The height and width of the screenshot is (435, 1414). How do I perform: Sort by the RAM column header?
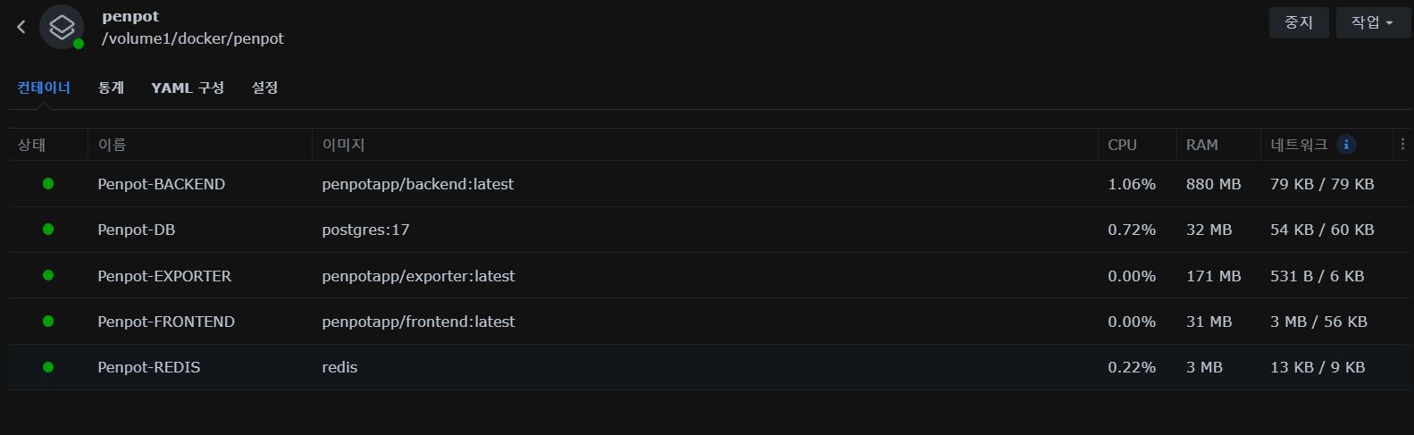pyautogui.click(x=1201, y=145)
